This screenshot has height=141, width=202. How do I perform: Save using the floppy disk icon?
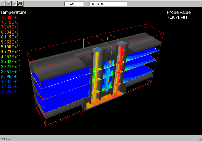click(x=15, y=4)
